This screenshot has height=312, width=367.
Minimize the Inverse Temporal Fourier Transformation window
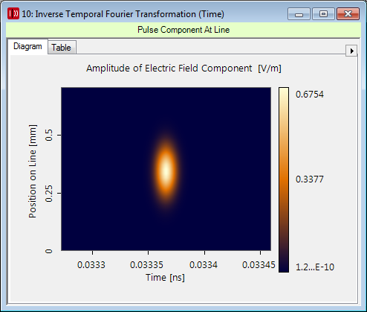pos(299,14)
